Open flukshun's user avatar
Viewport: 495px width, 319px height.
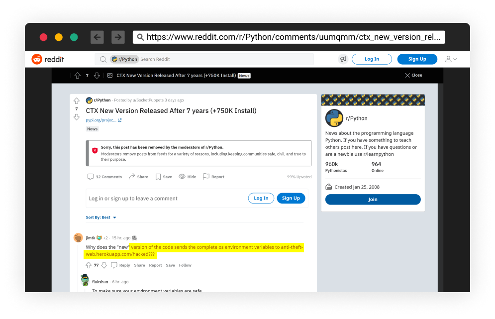(x=85, y=280)
